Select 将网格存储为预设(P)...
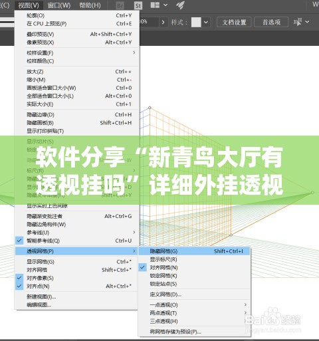This screenshot has height=341, width=319. [194, 332]
